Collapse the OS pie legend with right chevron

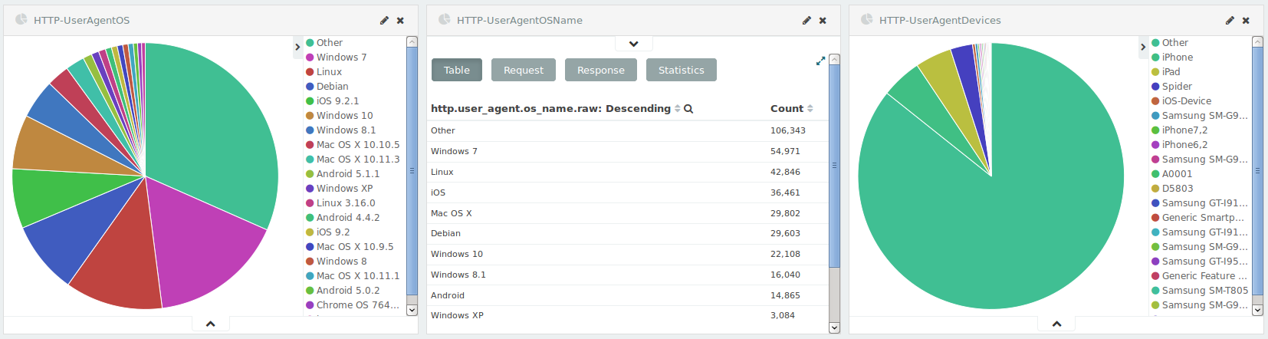coord(297,47)
